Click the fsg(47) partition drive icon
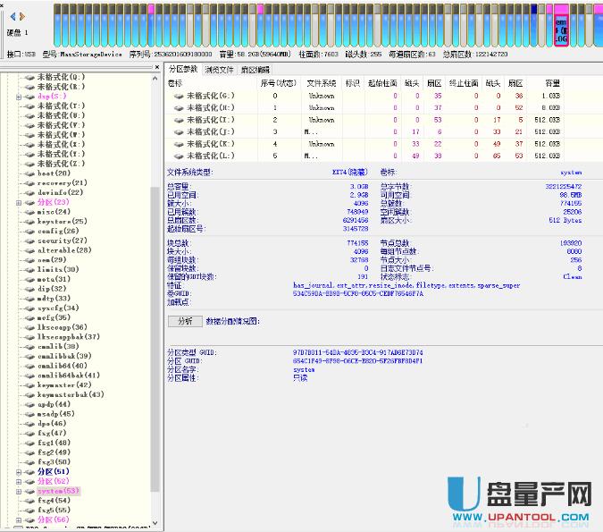Image resolution: width=603 pixels, height=532 pixels. coord(29,434)
